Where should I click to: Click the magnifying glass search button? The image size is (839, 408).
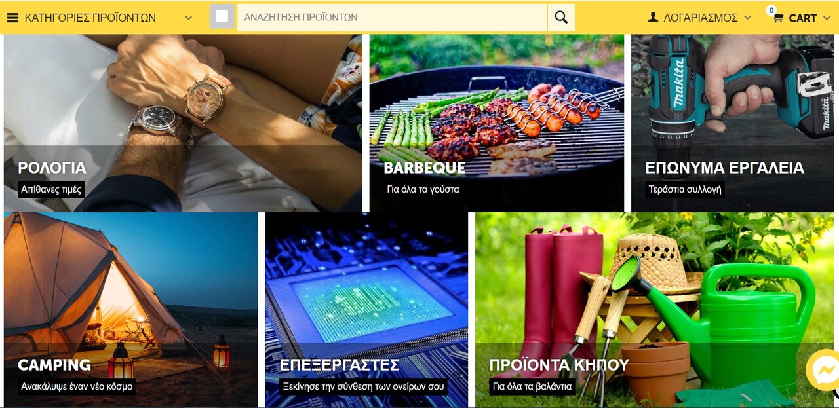561,18
